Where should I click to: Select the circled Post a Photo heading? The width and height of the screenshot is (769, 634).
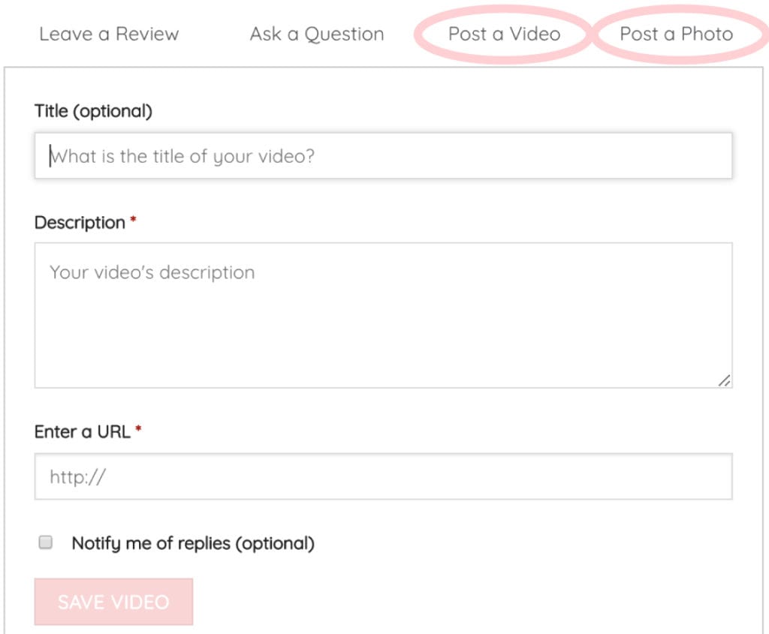click(x=675, y=34)
